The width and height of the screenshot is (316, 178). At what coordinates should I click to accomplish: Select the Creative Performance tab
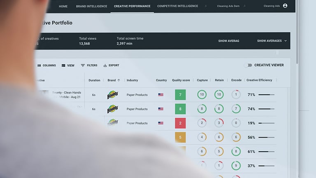pos(132,6)
